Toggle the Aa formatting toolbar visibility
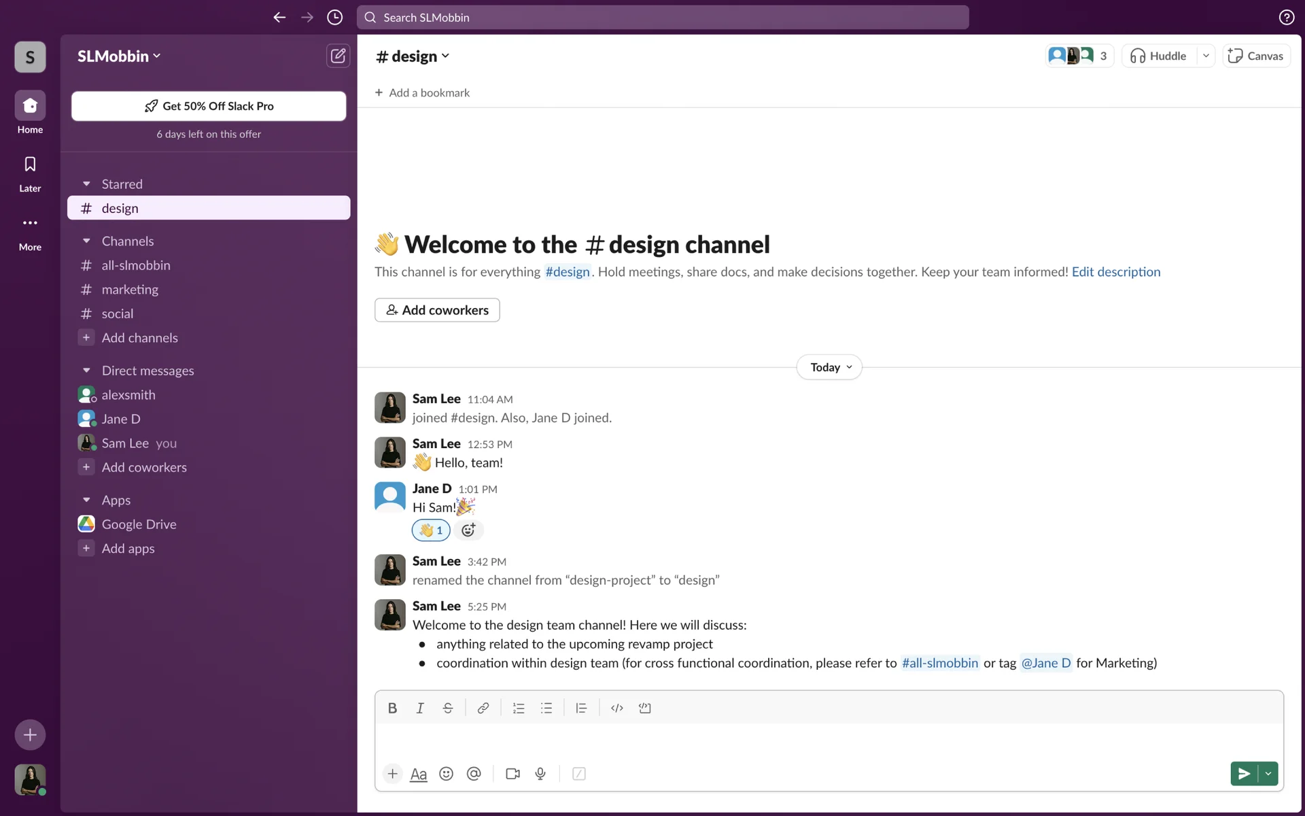The height and width of the screenshot is (816, 1305). (x=419, y=774)
